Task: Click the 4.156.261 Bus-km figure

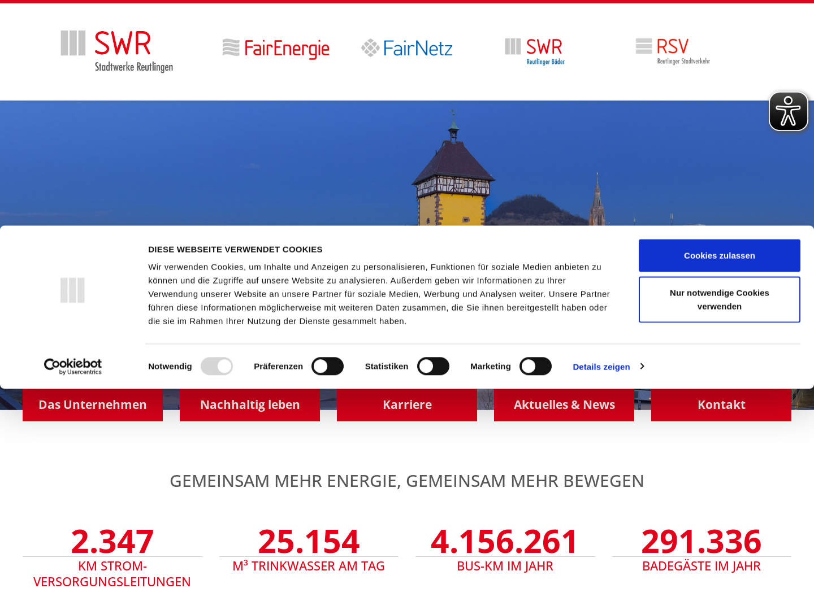Action: [x=505, y=541]
